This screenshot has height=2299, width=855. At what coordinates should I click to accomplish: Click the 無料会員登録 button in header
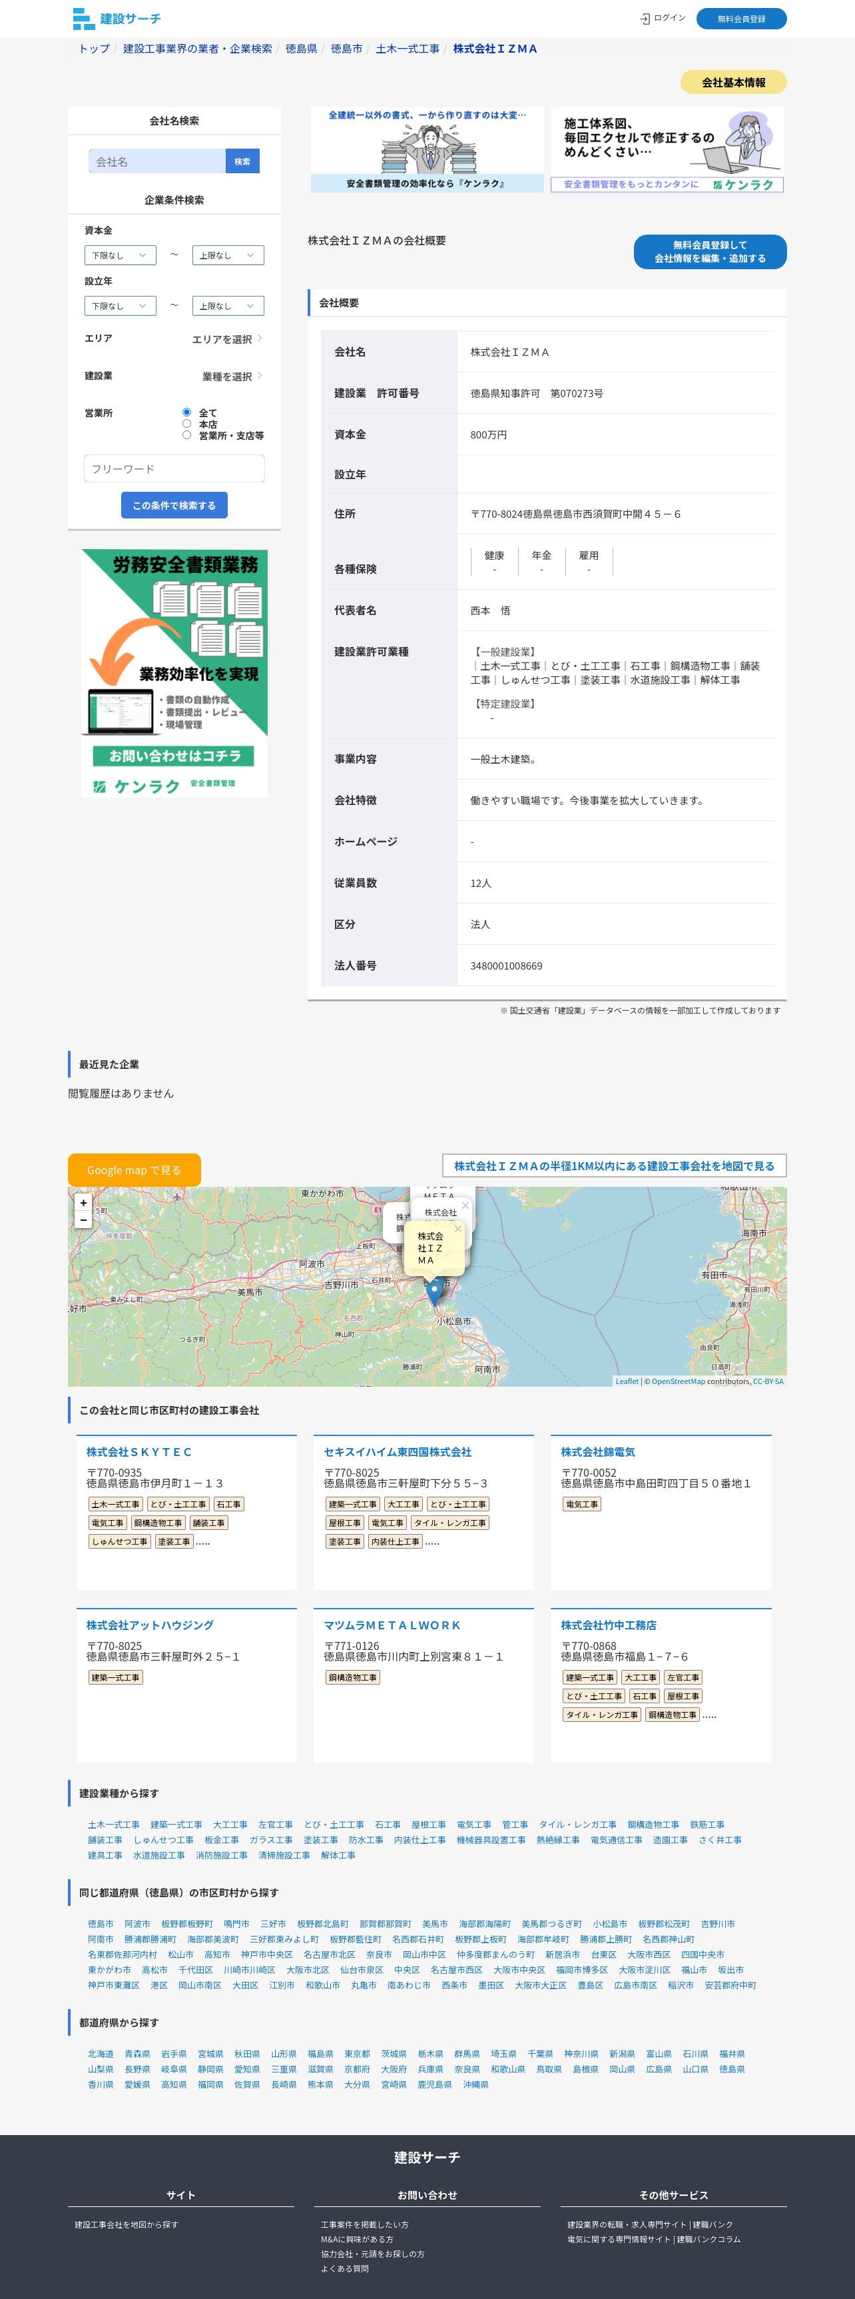[x=741, y=19]
